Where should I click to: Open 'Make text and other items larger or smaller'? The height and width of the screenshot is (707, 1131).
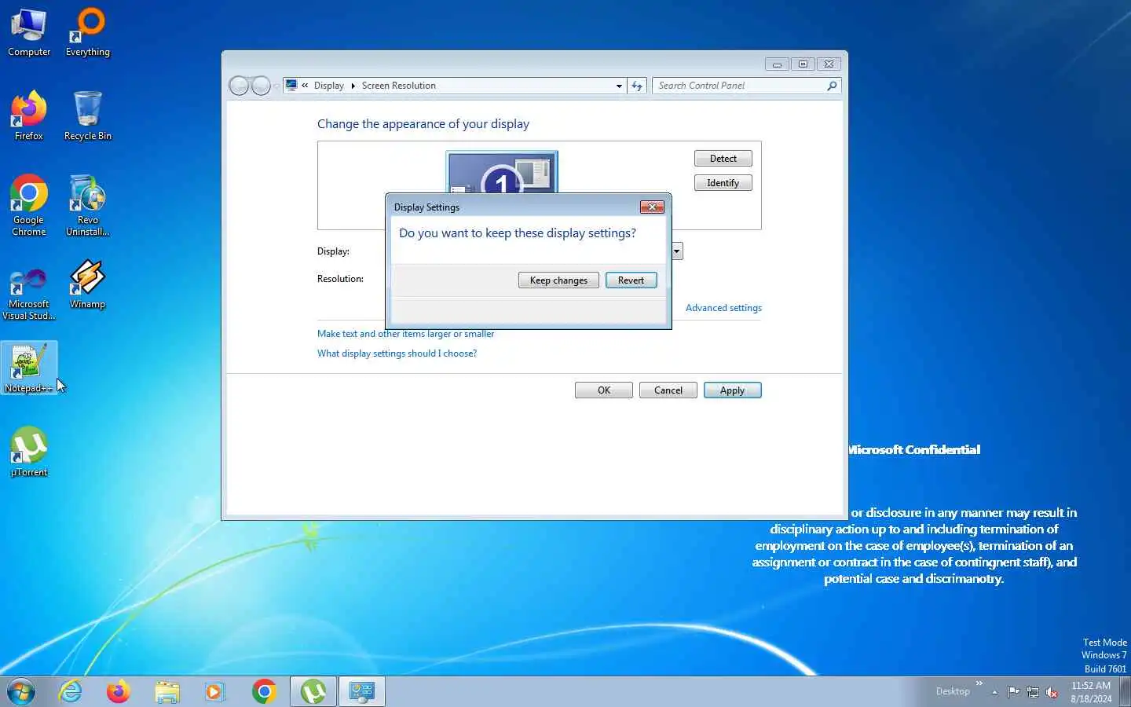point(405,334)
